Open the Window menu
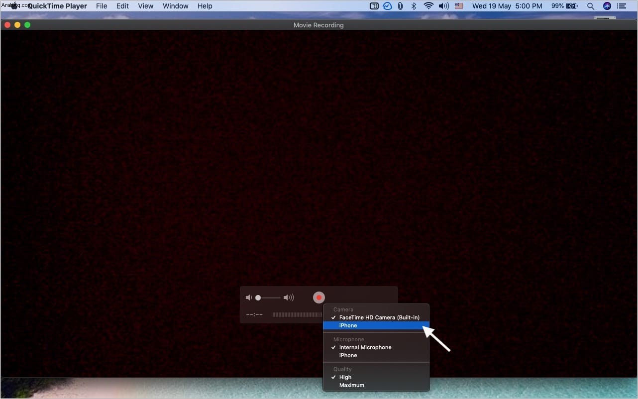 pos(176,6)
